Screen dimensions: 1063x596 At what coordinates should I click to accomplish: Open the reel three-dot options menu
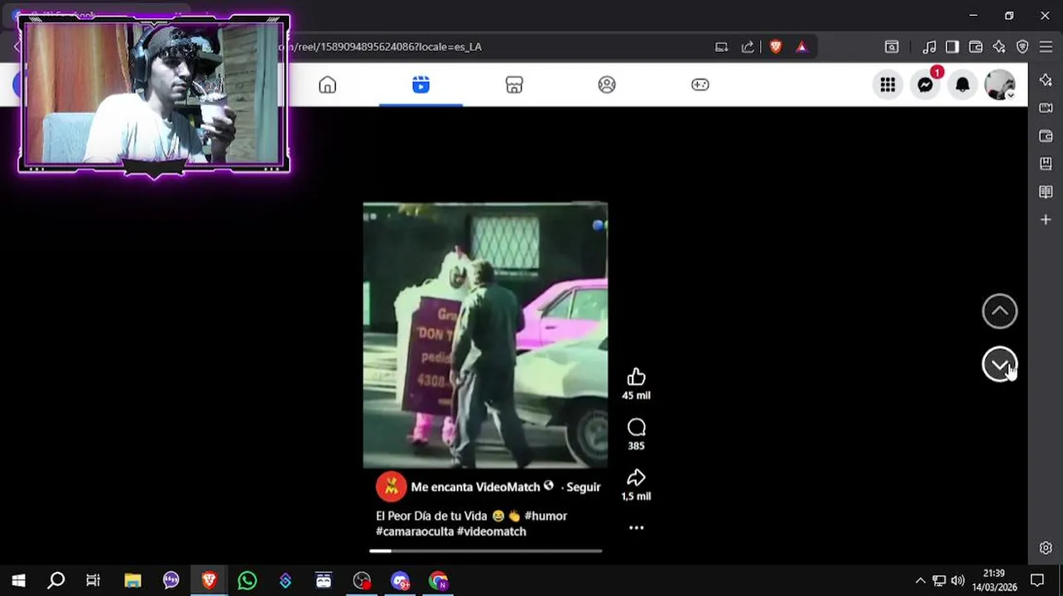coord(636,527)
